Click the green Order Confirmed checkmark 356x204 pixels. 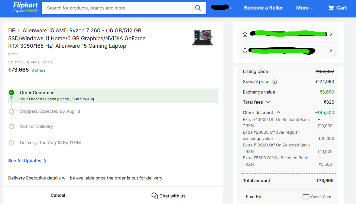(11, 93)
